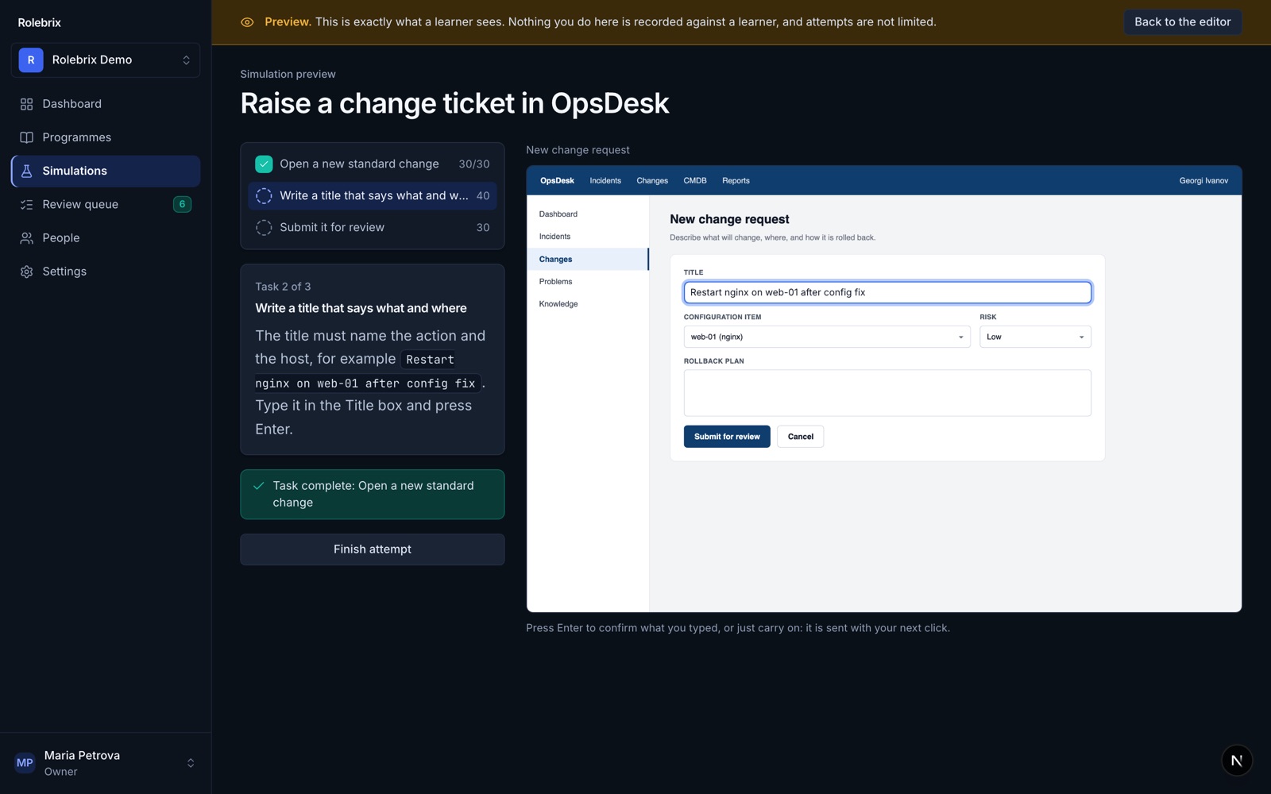Viewport: 1271px width, 794px height.
Task: Click the 30/30 score text
Action: [474, 164]
